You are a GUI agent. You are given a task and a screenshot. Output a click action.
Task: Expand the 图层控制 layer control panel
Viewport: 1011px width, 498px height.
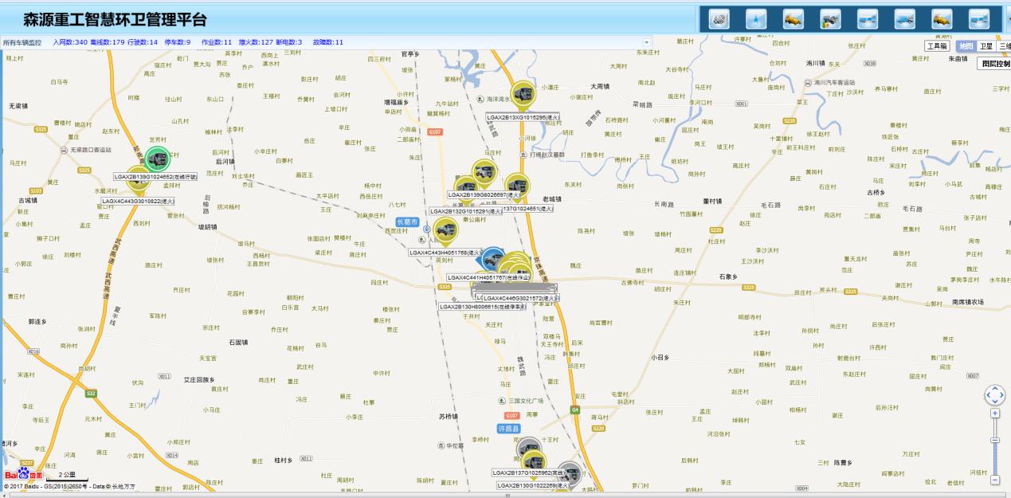coord(994,64)
